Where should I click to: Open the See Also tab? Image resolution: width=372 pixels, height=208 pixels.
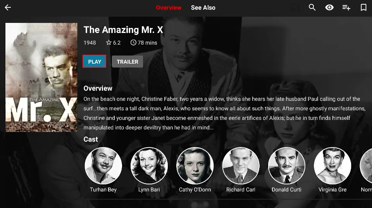coord(203,8)
